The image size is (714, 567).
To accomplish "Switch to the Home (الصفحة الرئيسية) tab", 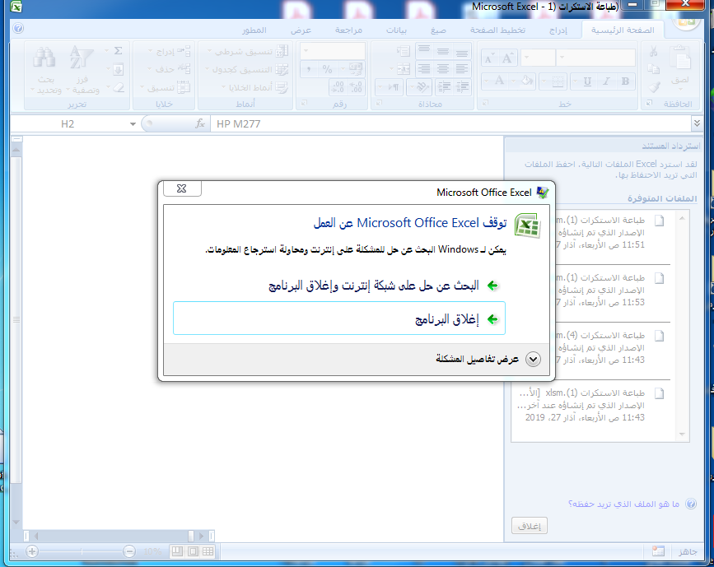I will click(623, 30).
